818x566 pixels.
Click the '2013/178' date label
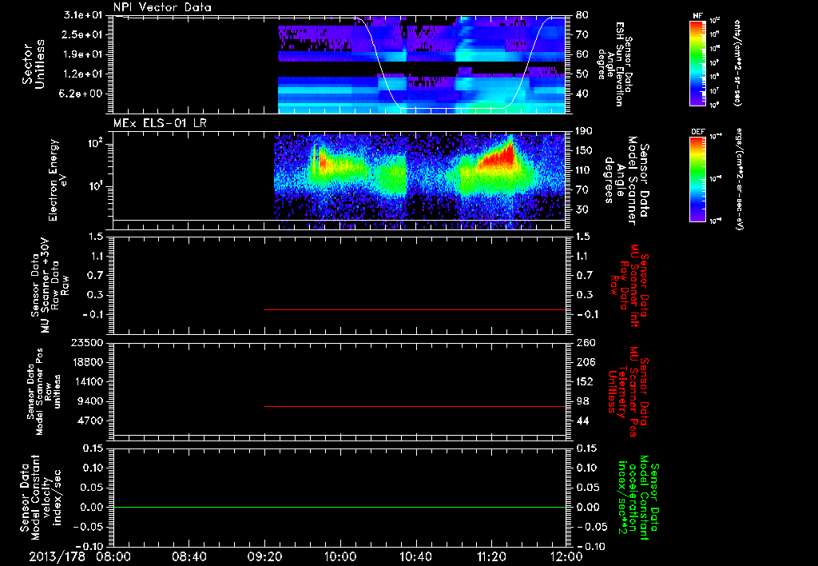click(x=57, y=556)
